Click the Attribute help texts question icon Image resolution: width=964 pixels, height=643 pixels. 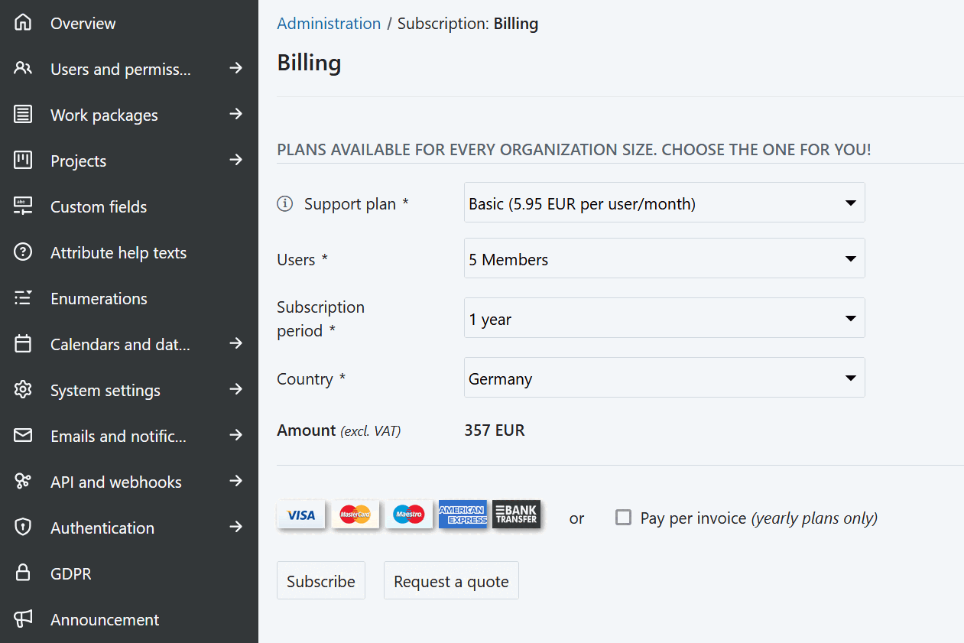[23, 252]
